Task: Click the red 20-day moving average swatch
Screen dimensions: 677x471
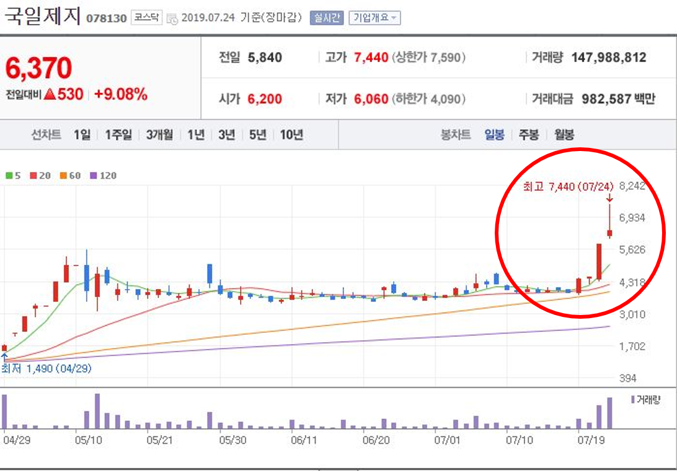Action: click(x=33, y=175)
